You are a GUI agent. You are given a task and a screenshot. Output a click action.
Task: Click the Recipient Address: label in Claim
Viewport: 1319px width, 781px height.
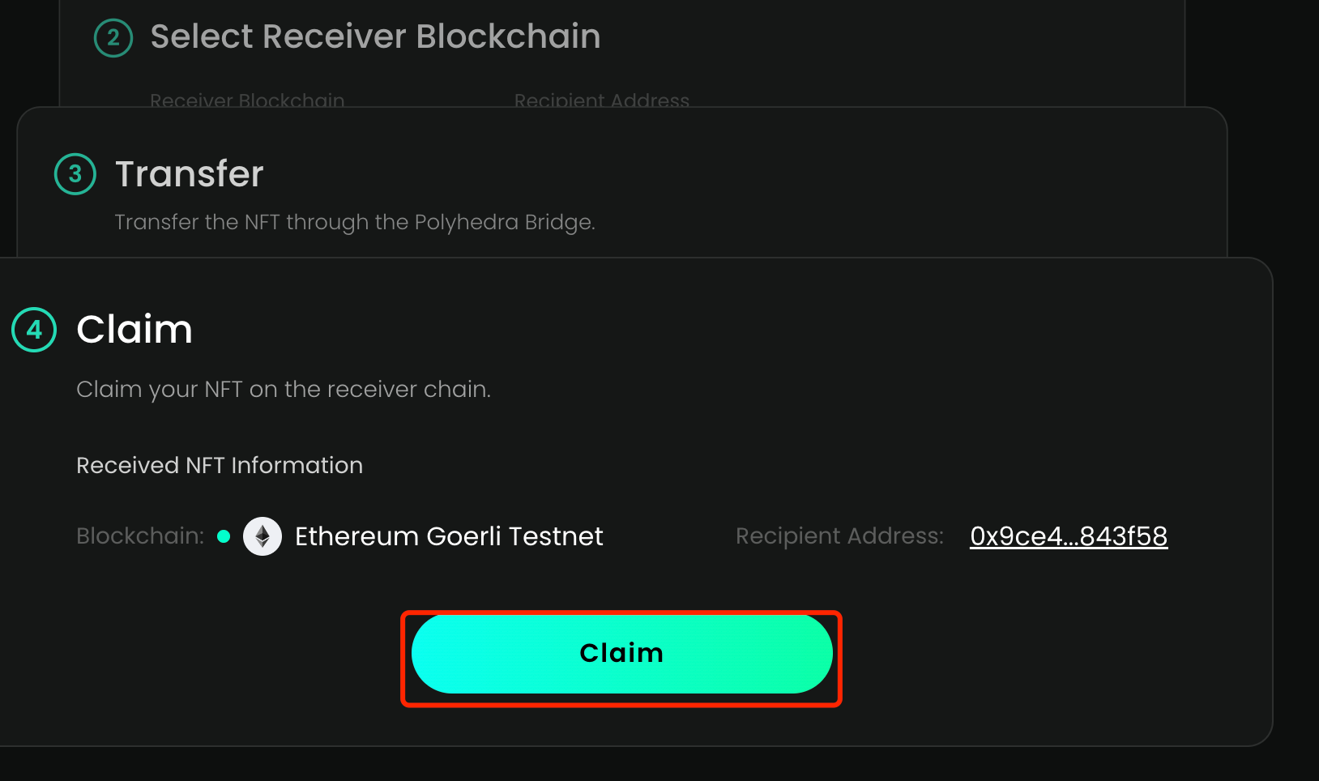point(839,536)
